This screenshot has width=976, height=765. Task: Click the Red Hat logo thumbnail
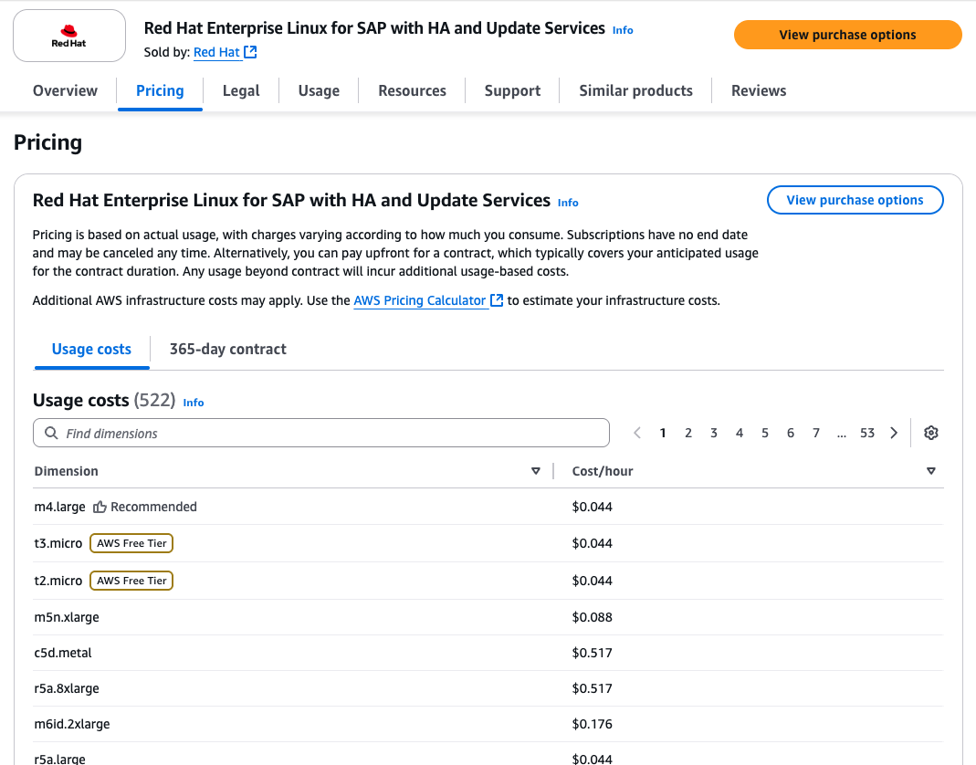(x=69, y=36)
